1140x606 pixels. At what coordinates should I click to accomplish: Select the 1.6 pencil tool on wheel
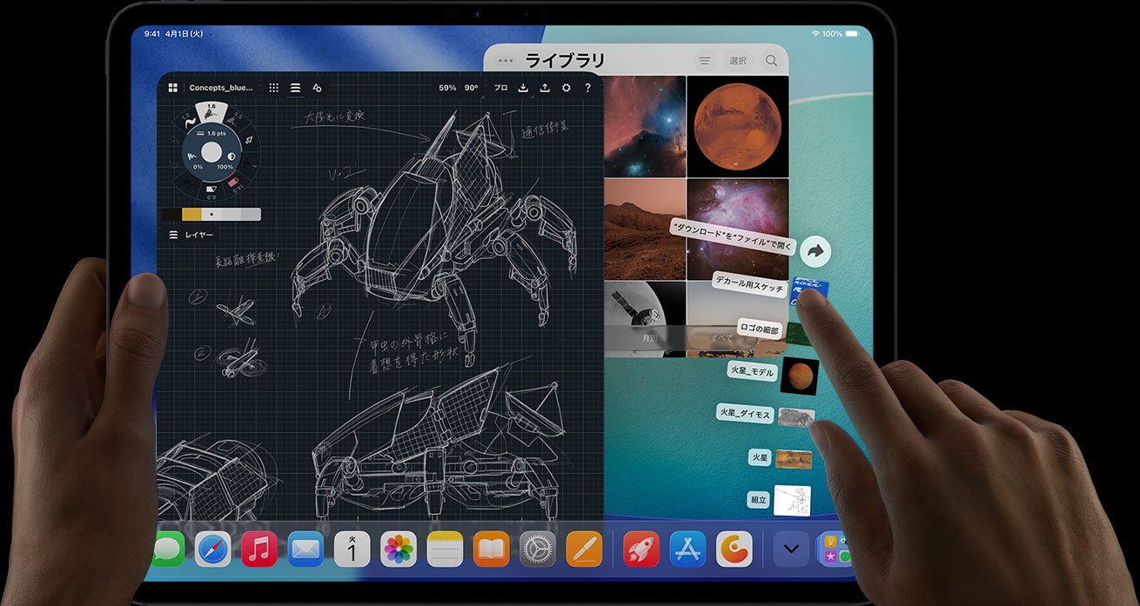[211, 112]
